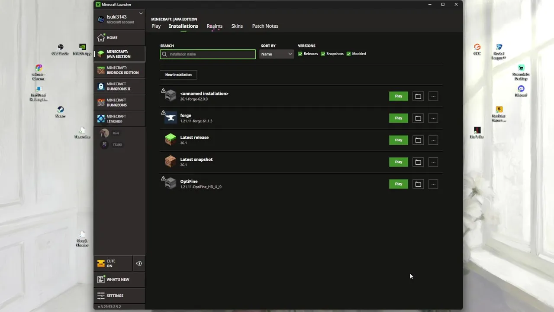
Task: Click the warning triangle on the forge installation
Action: click(163, 112)
